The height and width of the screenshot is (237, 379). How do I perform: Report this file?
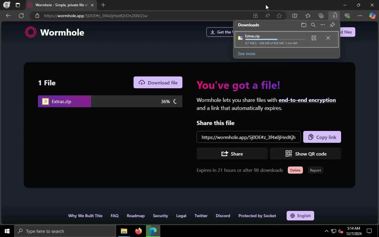pyautogui.click(x=315, y=170)
